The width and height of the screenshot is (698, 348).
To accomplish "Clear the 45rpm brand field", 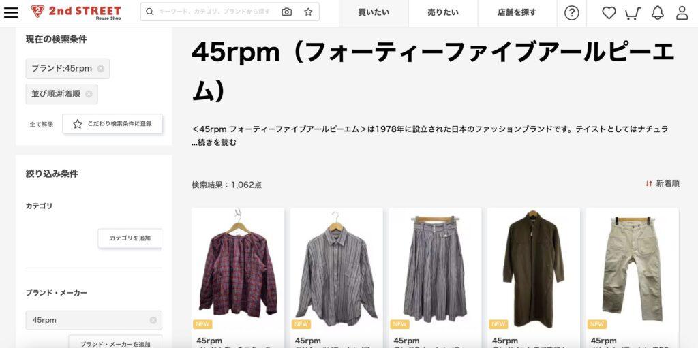I will click(153, 320).
